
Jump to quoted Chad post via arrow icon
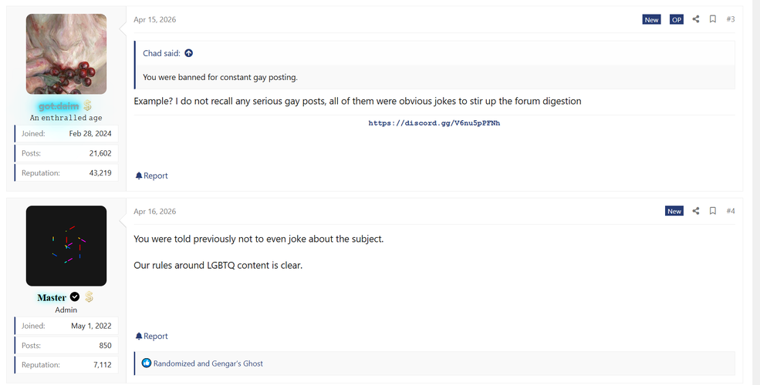tap(188, 53)
